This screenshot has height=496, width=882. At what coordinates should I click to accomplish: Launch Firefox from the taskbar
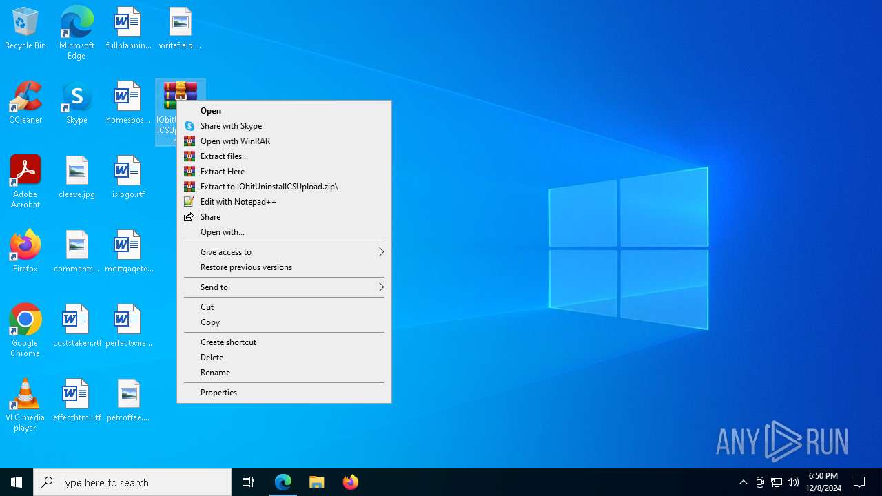point(351,482)
